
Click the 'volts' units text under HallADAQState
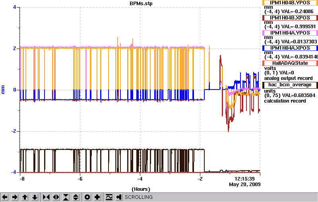[x=270, y=68]
